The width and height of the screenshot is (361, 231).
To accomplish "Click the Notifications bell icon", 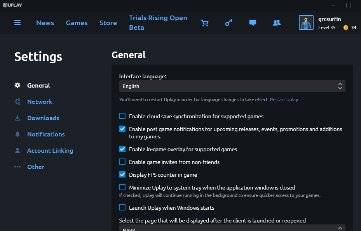I will tap(17, 134).
